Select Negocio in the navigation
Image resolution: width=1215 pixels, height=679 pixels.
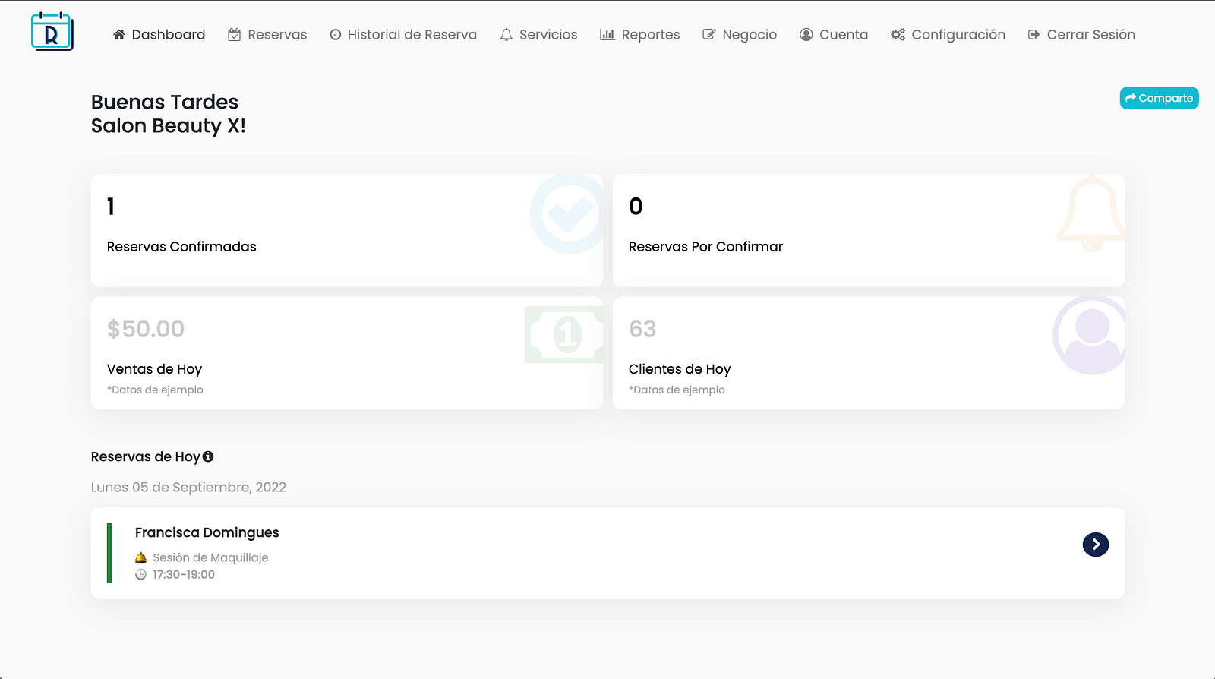[x=740, y=34]
